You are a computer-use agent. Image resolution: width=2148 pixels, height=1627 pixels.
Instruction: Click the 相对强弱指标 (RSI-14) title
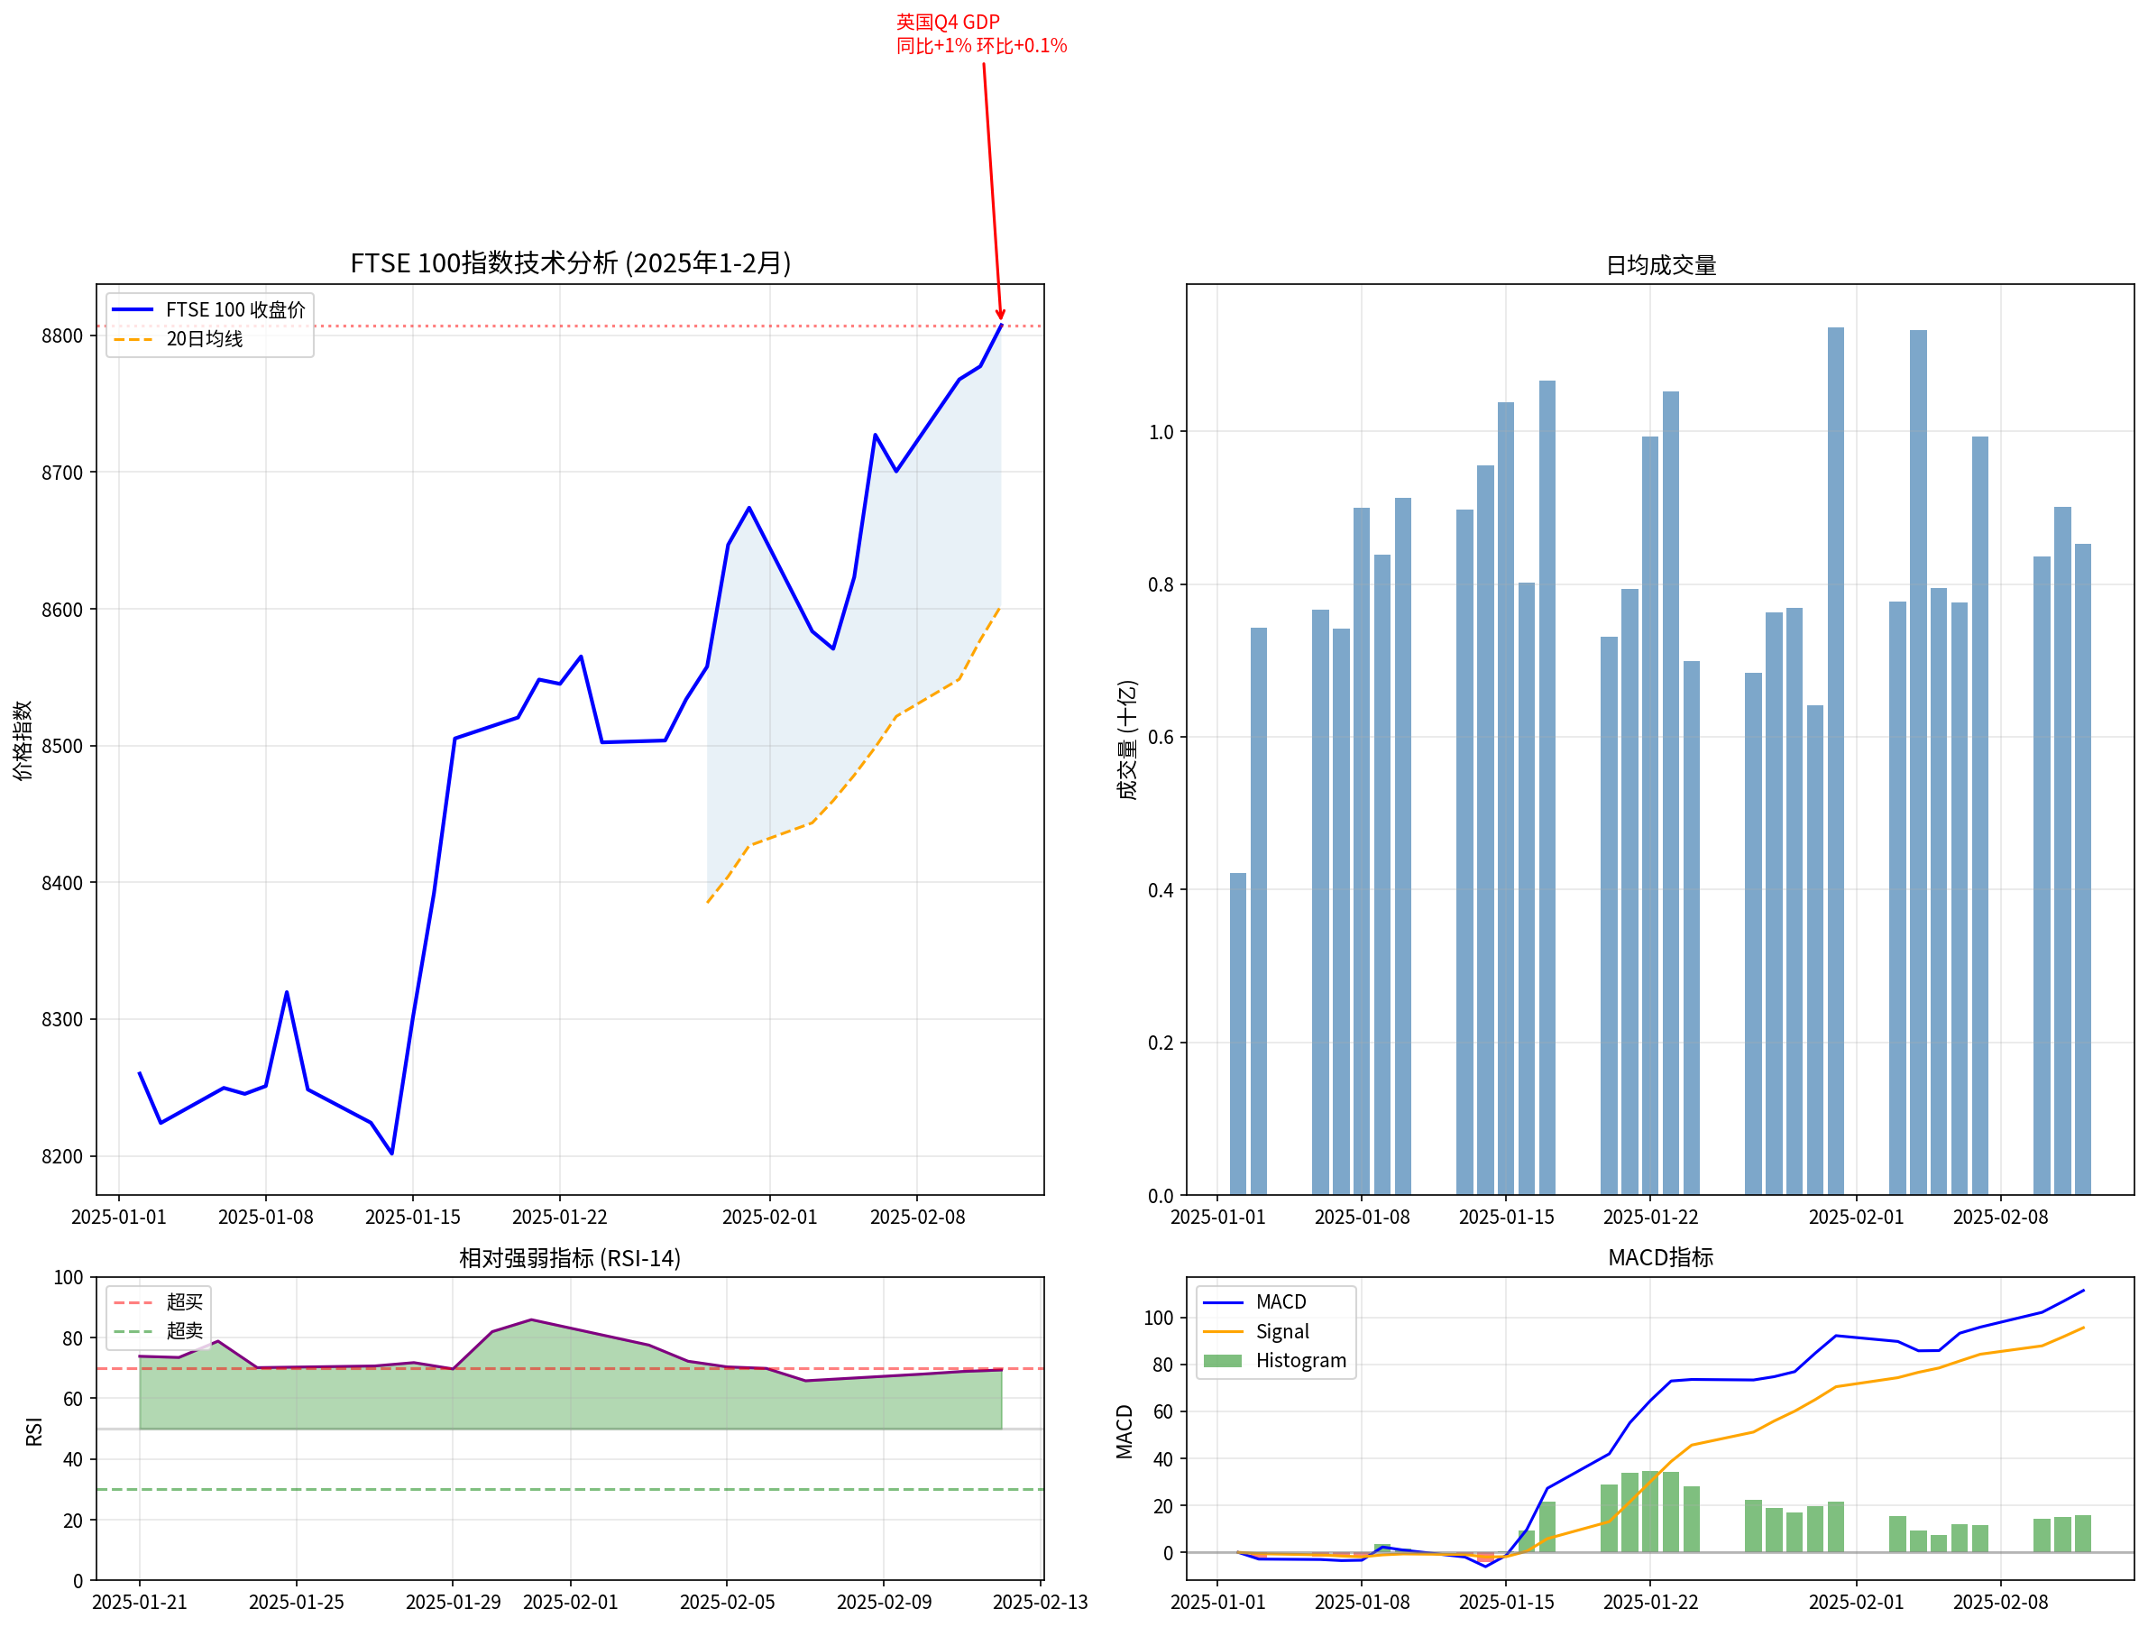[x=570, y=1258]
